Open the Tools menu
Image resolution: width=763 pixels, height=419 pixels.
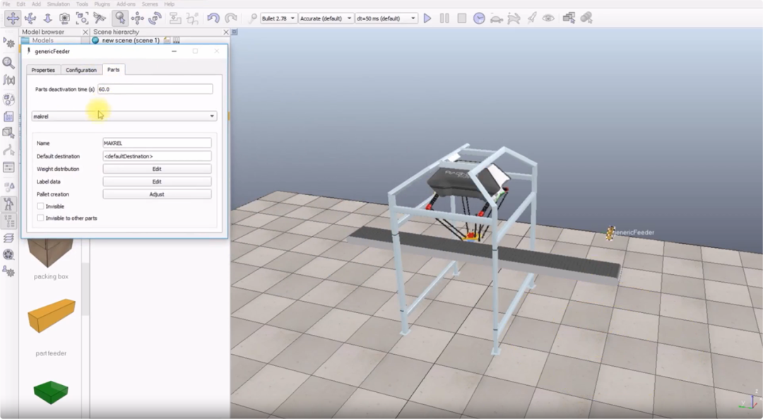point(82,4)
